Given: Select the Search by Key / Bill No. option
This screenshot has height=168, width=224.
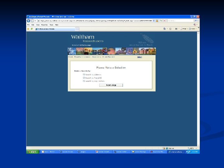Looking at the screenshot, I should point(84,81).
